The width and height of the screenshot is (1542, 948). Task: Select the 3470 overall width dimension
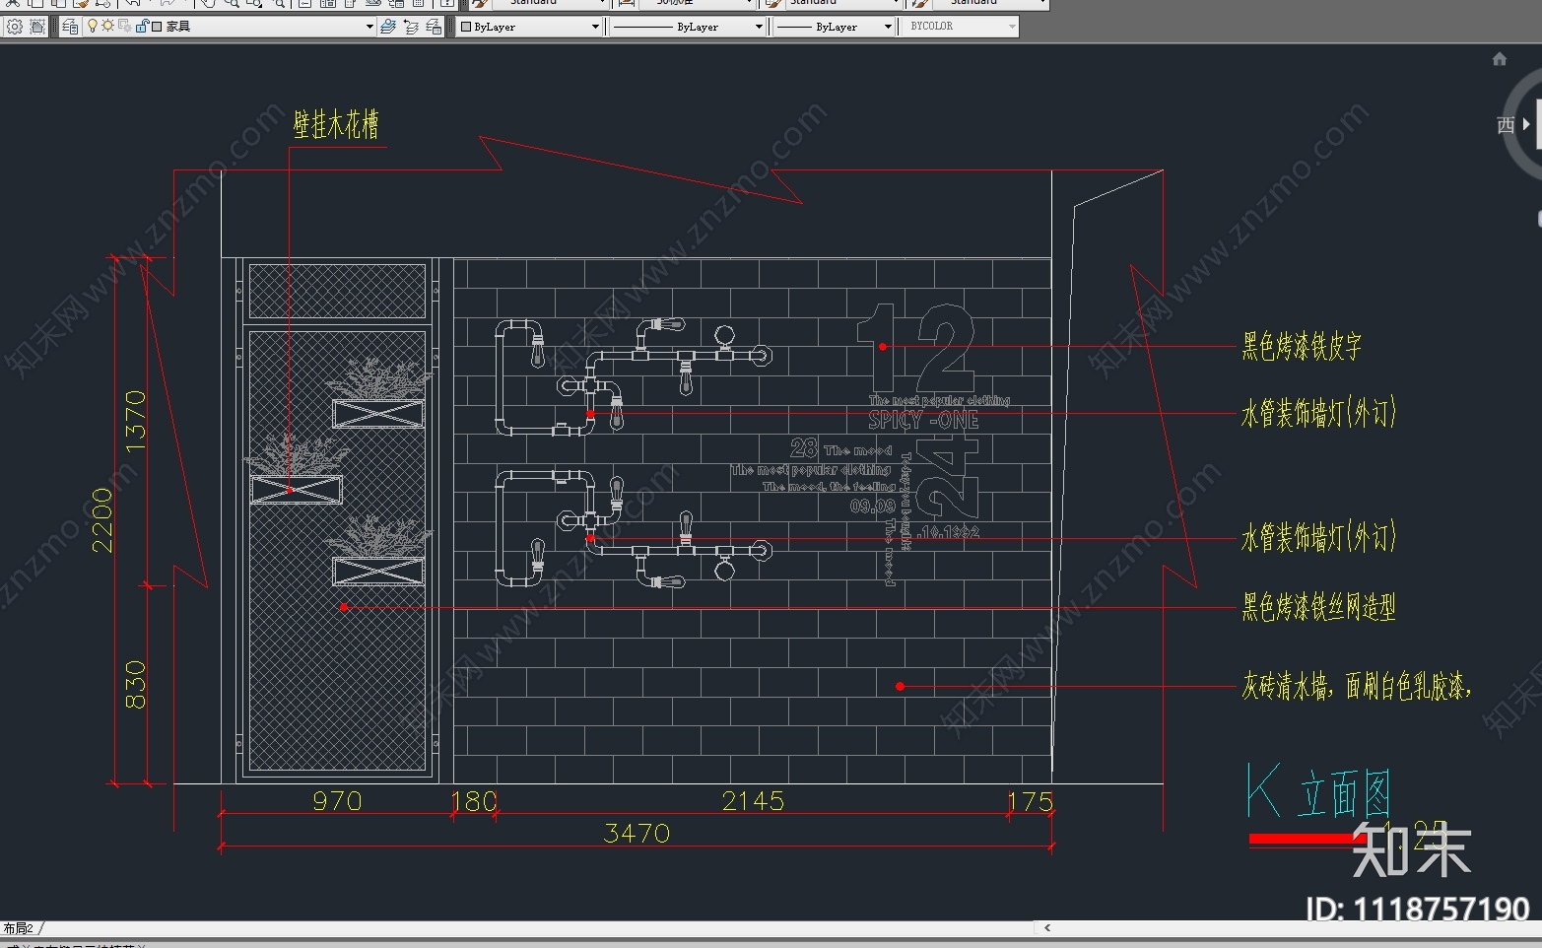pos(637,834)
